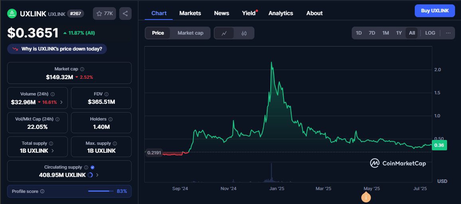
Task: Select the All time range
Action: coord(412,33)
